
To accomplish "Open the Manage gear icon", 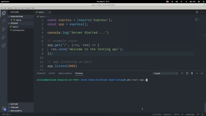I will click(x=4, y=108).
